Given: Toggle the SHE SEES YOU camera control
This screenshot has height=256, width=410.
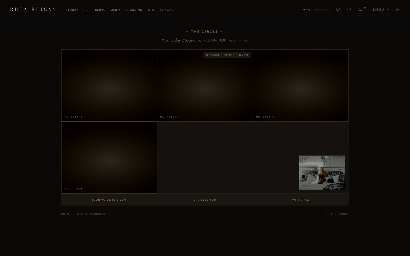Looking at the screenshot, I should point(205,200).
